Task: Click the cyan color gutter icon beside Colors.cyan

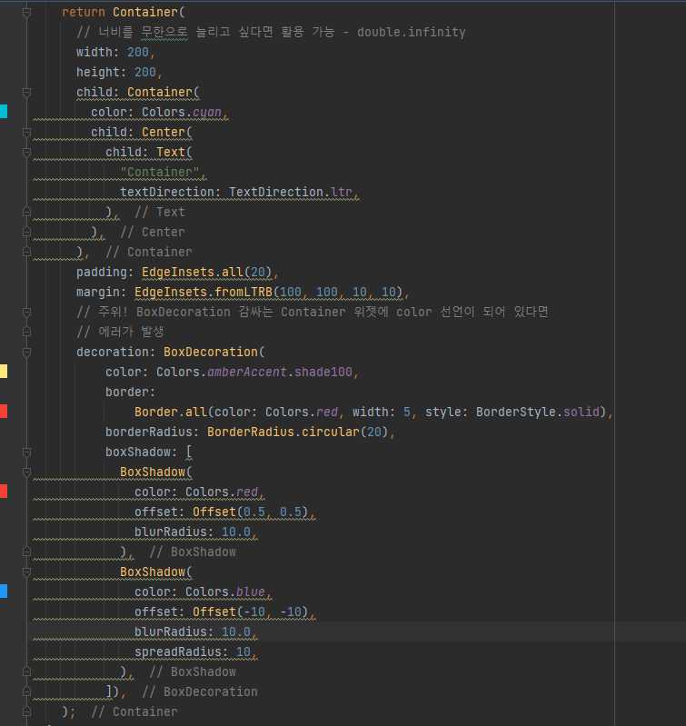Action: [4, 112]
